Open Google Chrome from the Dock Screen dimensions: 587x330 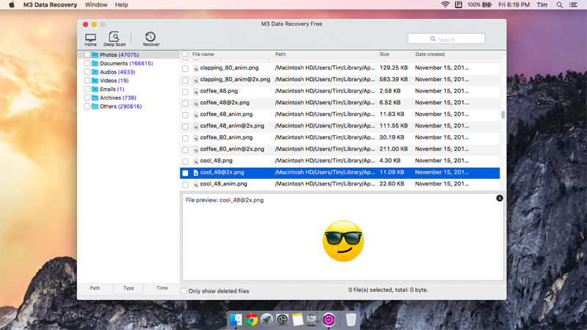coord(251,320)
